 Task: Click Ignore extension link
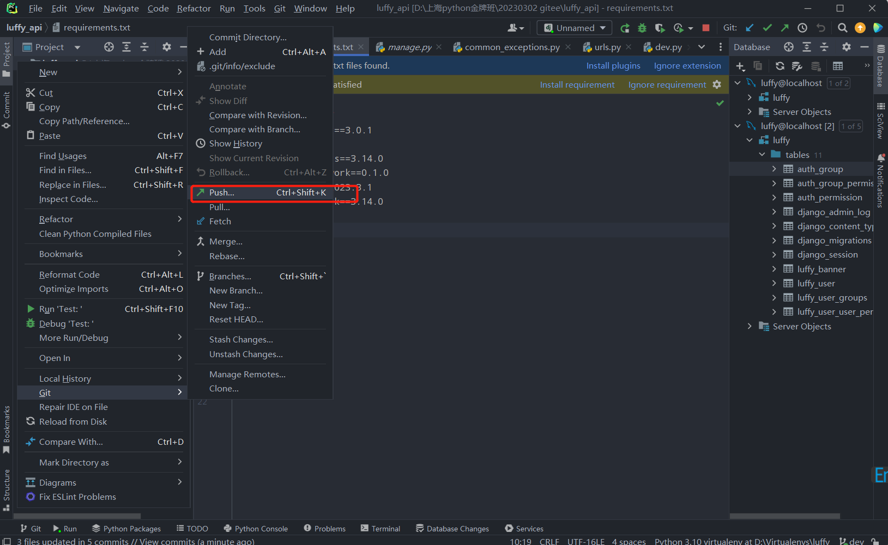(687, 65)
